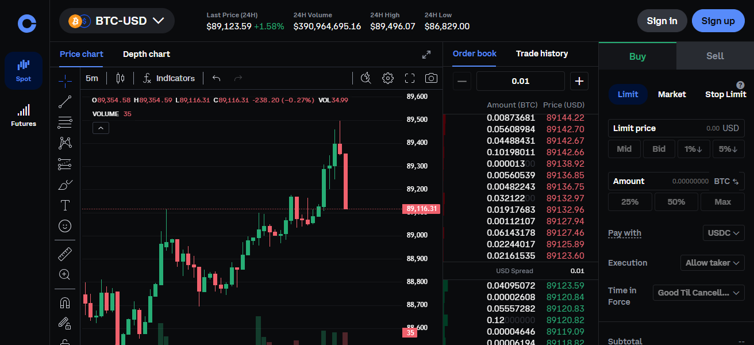Open chart settings via the gear icon

coord(387,78)
